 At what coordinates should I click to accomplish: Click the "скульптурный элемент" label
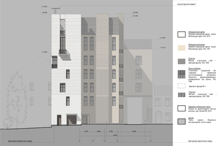click(x=186, y=4)
